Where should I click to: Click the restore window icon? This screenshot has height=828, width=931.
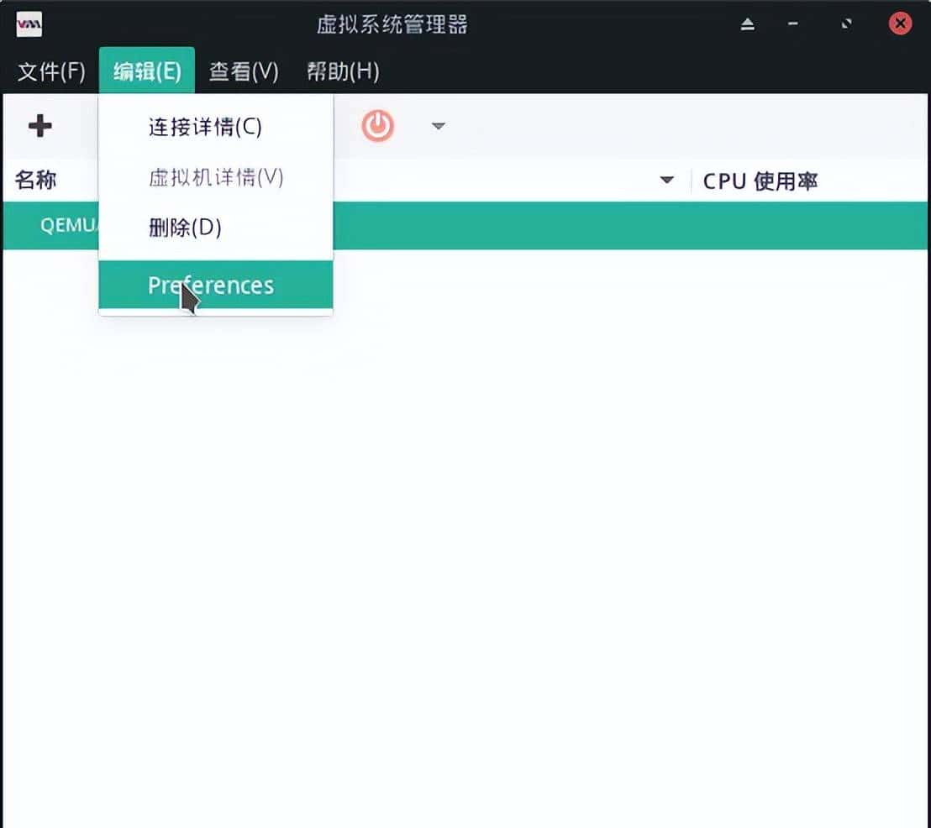tap(845, 24)
